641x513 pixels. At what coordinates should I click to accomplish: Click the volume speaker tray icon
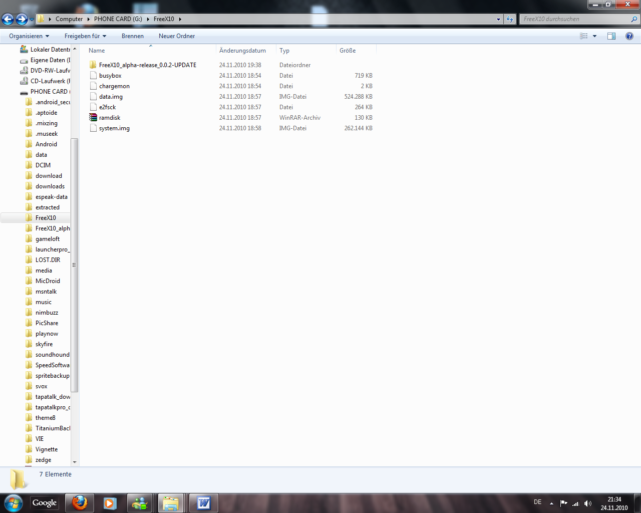coord(588,503)
